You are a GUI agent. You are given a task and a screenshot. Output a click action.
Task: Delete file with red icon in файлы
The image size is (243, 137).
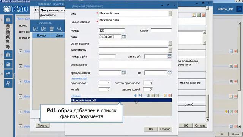(170, 96)
